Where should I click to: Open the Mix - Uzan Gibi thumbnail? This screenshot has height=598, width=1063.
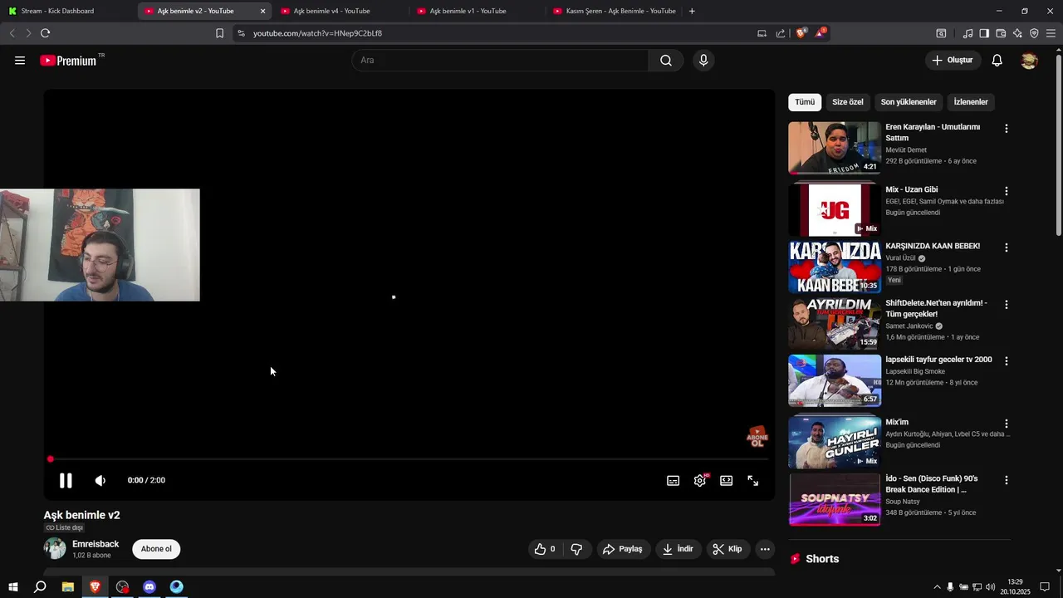(x=835, y=210)
